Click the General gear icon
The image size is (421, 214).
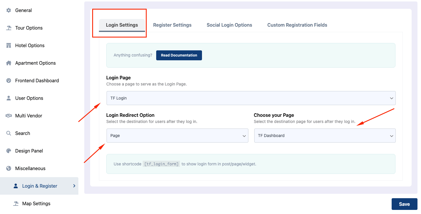[x=9, y=10]
